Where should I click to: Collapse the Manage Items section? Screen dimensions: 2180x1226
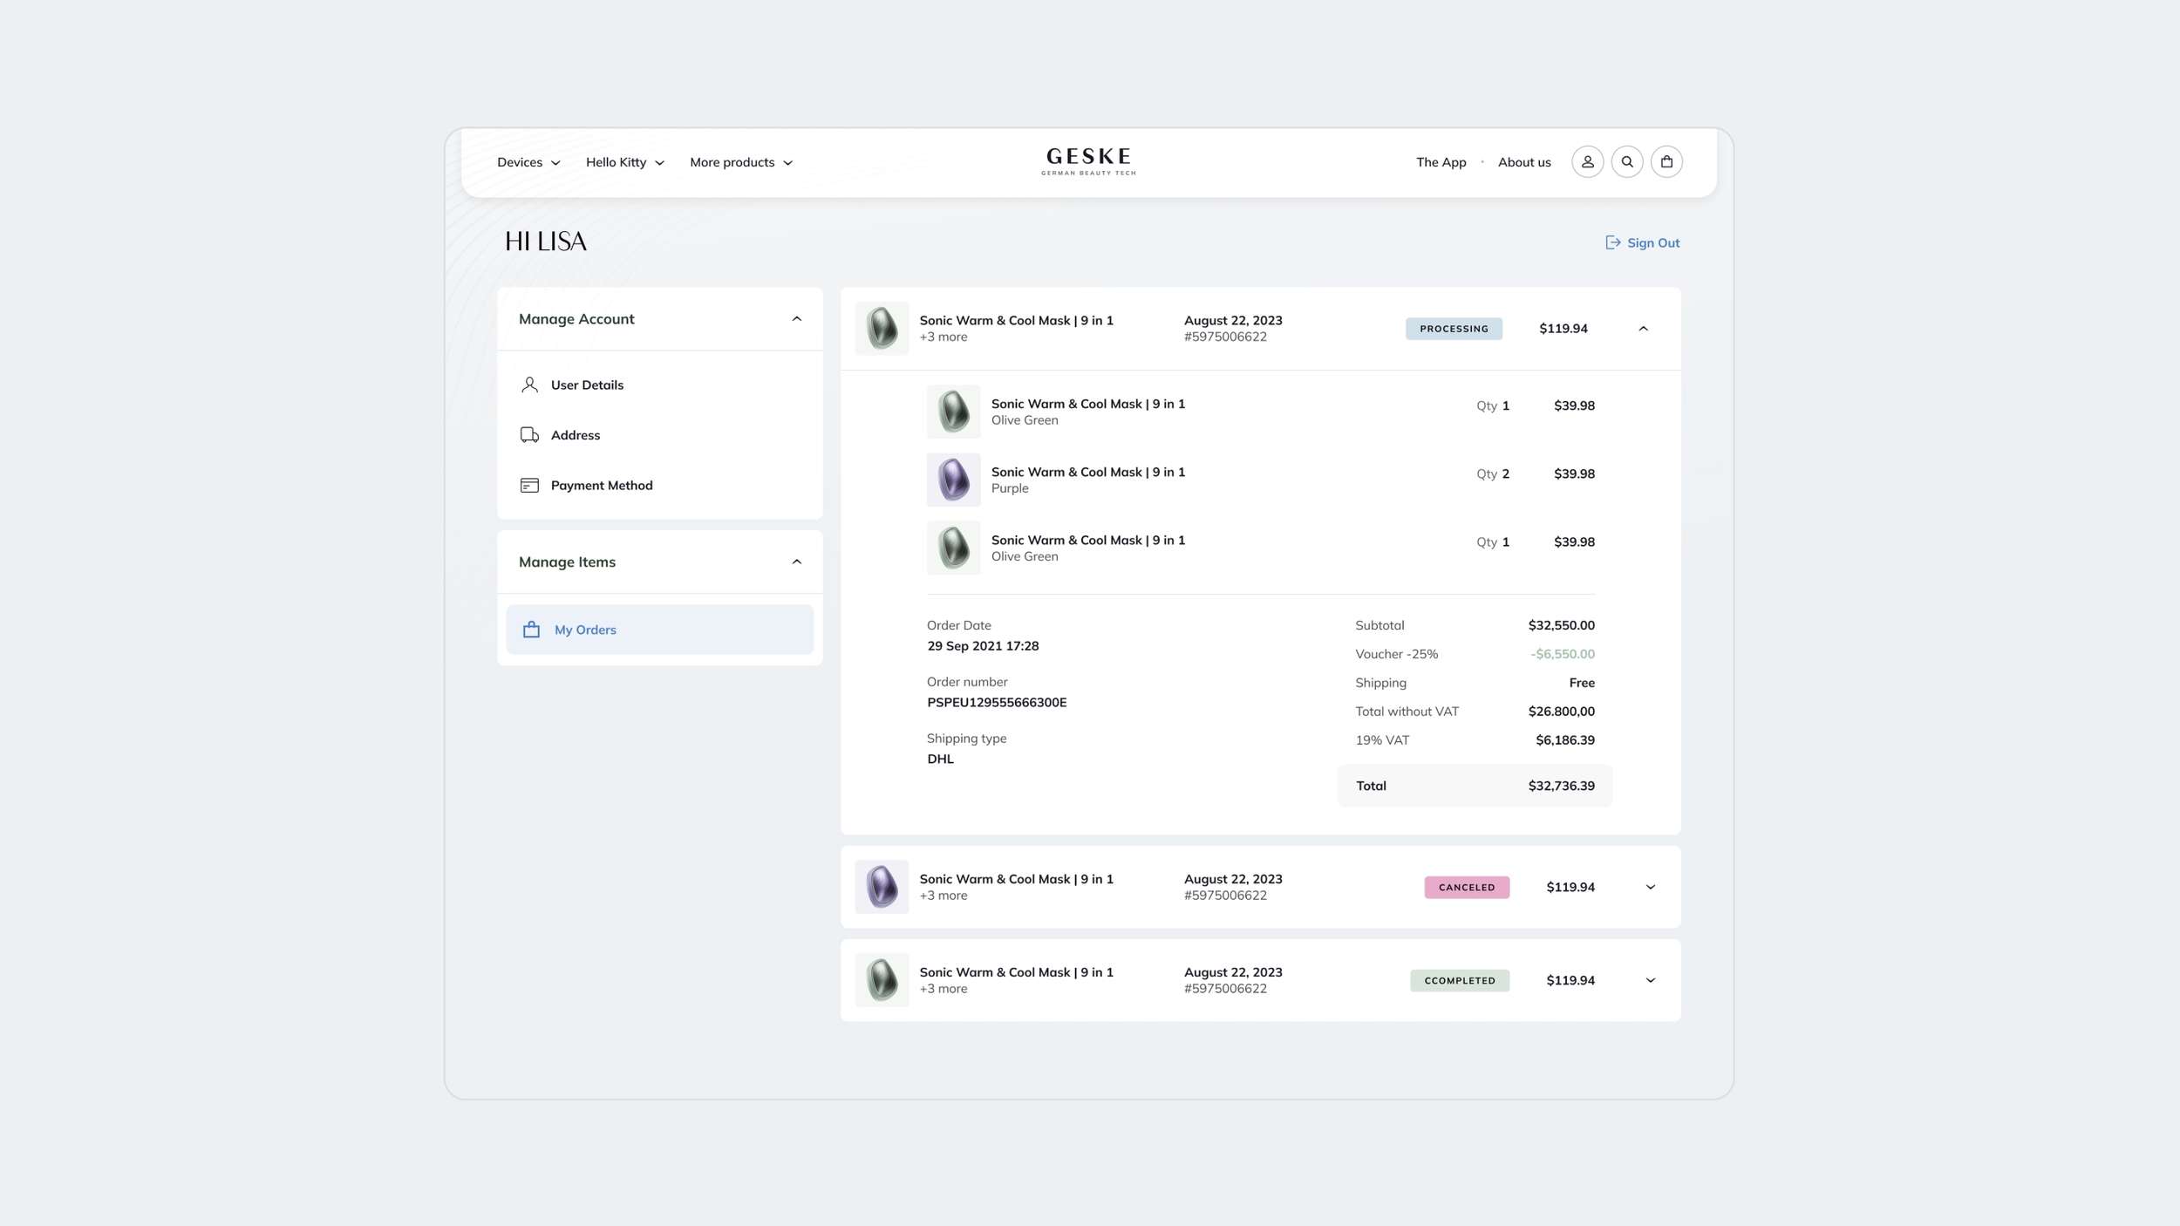click(796, 562)
